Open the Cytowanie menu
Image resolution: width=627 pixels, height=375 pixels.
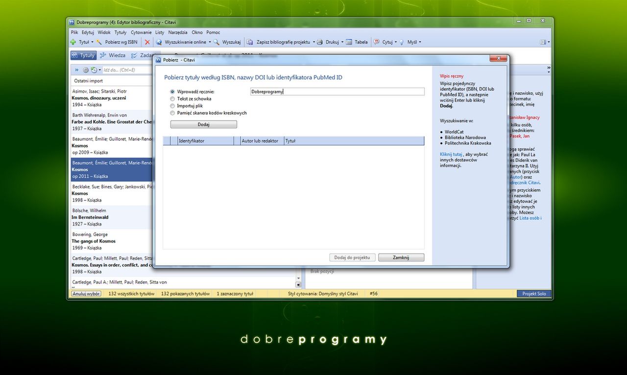[x=141, y=32]
